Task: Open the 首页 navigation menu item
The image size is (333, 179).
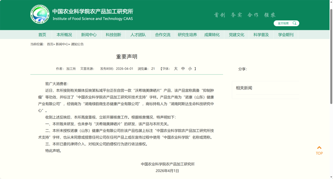Action: [x=42, y=35]
